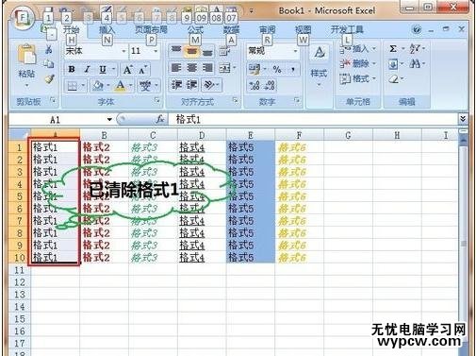Toggle highlighted middle vertical alignment
Viewport: 476px width, 356px height.
[192, 50]
